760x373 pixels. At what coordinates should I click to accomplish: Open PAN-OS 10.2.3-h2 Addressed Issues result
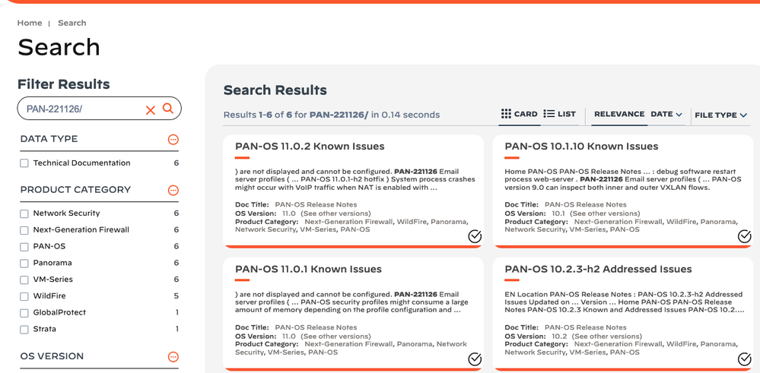(x=598, y=269)
